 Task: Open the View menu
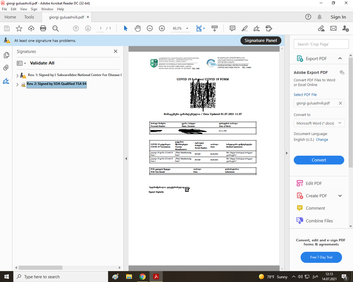(23, 9)
